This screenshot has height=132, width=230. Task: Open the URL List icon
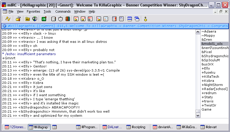pyautogui.click(x=121, y=19)
